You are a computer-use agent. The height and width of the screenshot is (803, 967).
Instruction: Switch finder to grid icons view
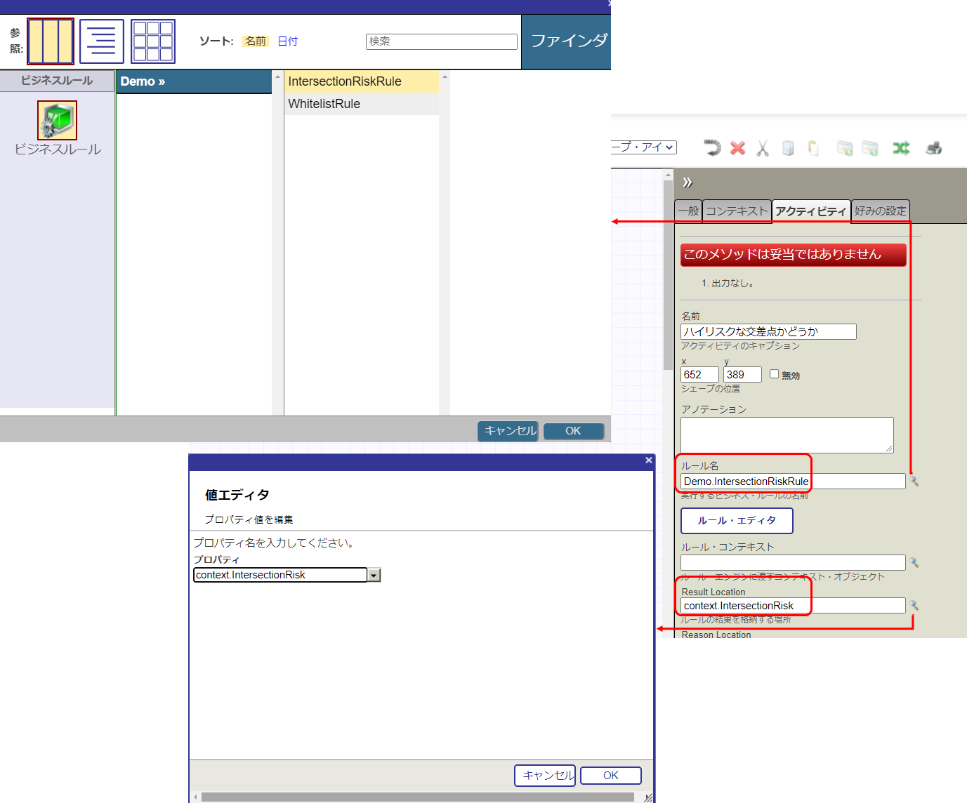click(x=153, y=41)
